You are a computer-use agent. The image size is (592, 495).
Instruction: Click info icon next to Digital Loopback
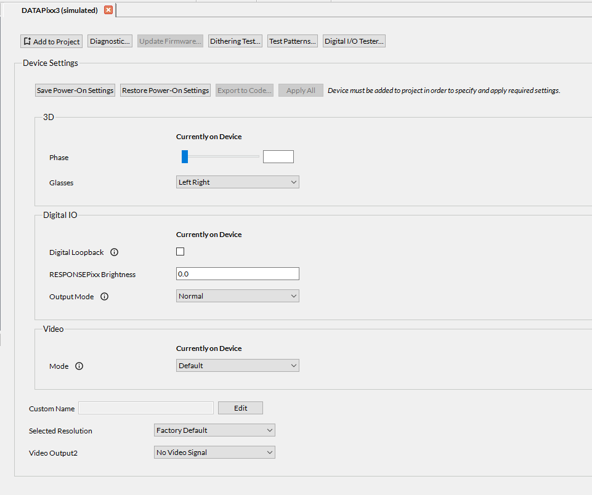(x=114, y=252)
